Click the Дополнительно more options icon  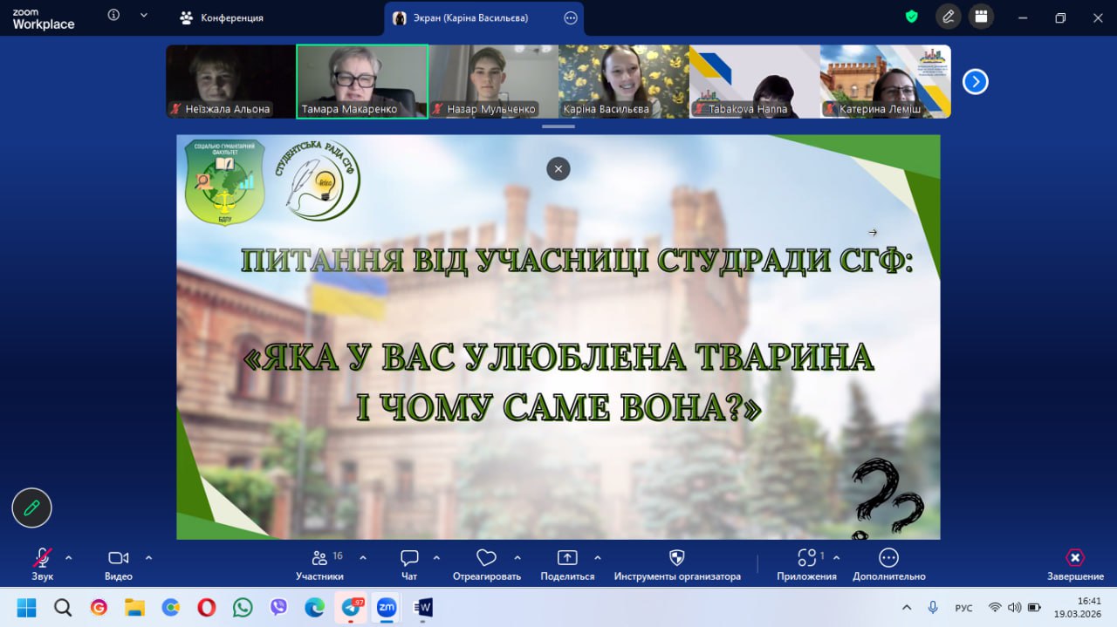(888, 558)
